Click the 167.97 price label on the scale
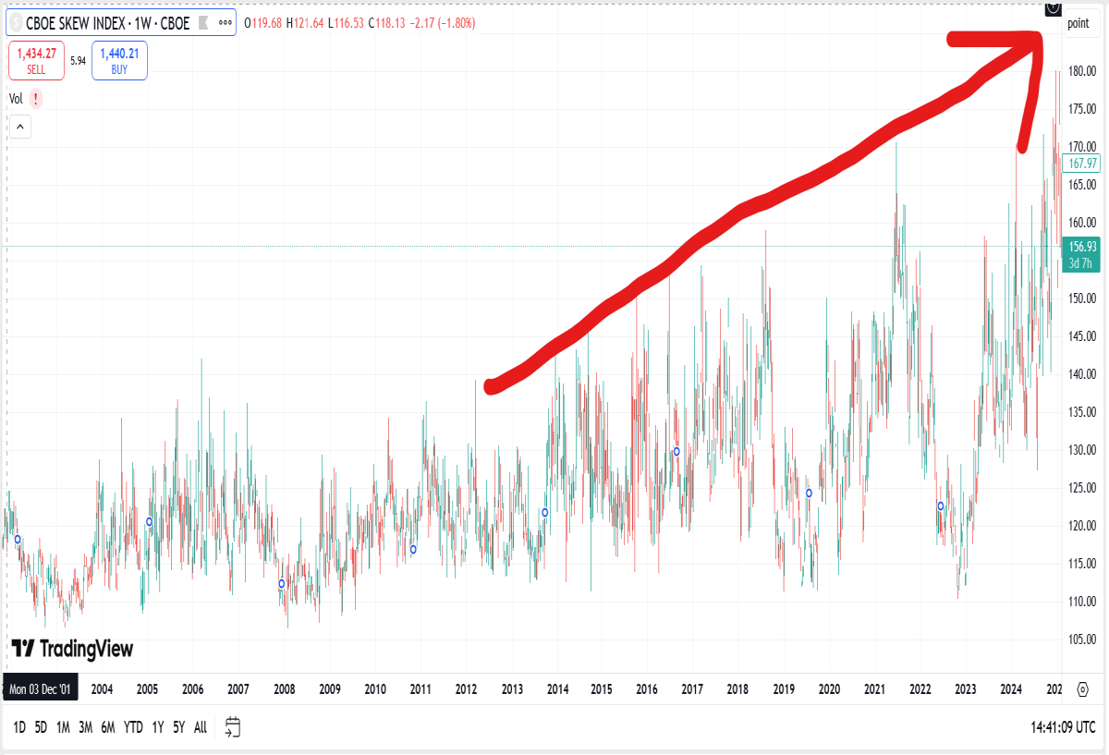1109x755 pixels. 1081,164
